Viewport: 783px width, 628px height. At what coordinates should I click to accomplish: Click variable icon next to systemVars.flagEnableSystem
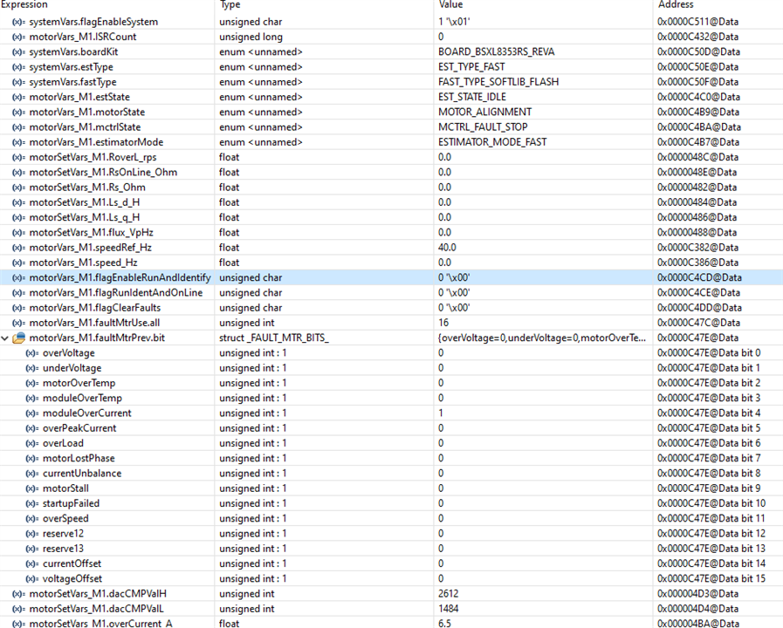pos(18,22)
